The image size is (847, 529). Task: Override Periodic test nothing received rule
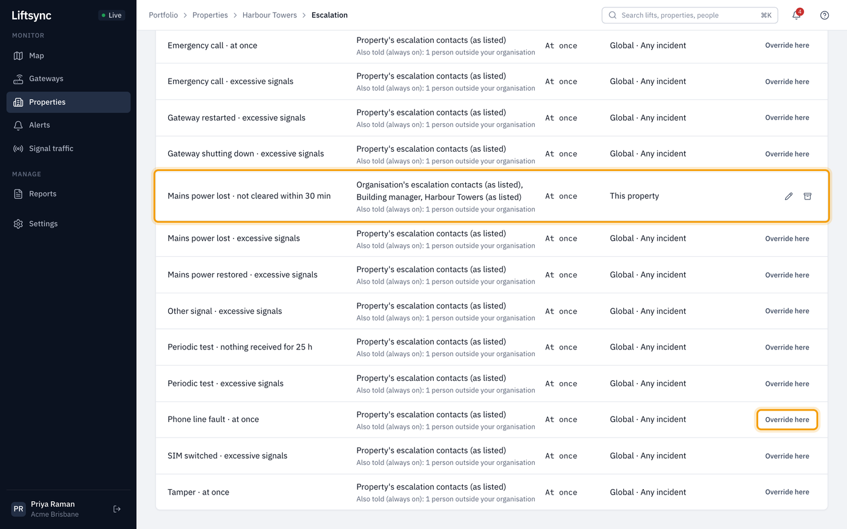click(x=787, y=347)
